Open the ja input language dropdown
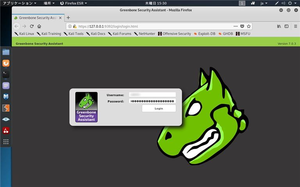300x187 pixels. click(264, 3)
